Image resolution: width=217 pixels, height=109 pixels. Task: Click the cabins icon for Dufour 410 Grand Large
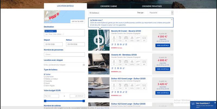120,86
